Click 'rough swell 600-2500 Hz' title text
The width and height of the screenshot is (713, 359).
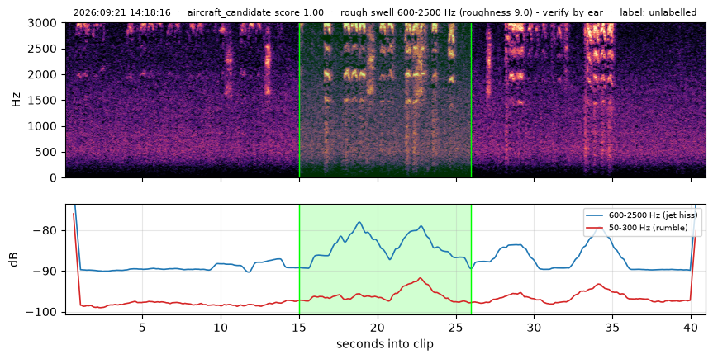coord(397,12)
